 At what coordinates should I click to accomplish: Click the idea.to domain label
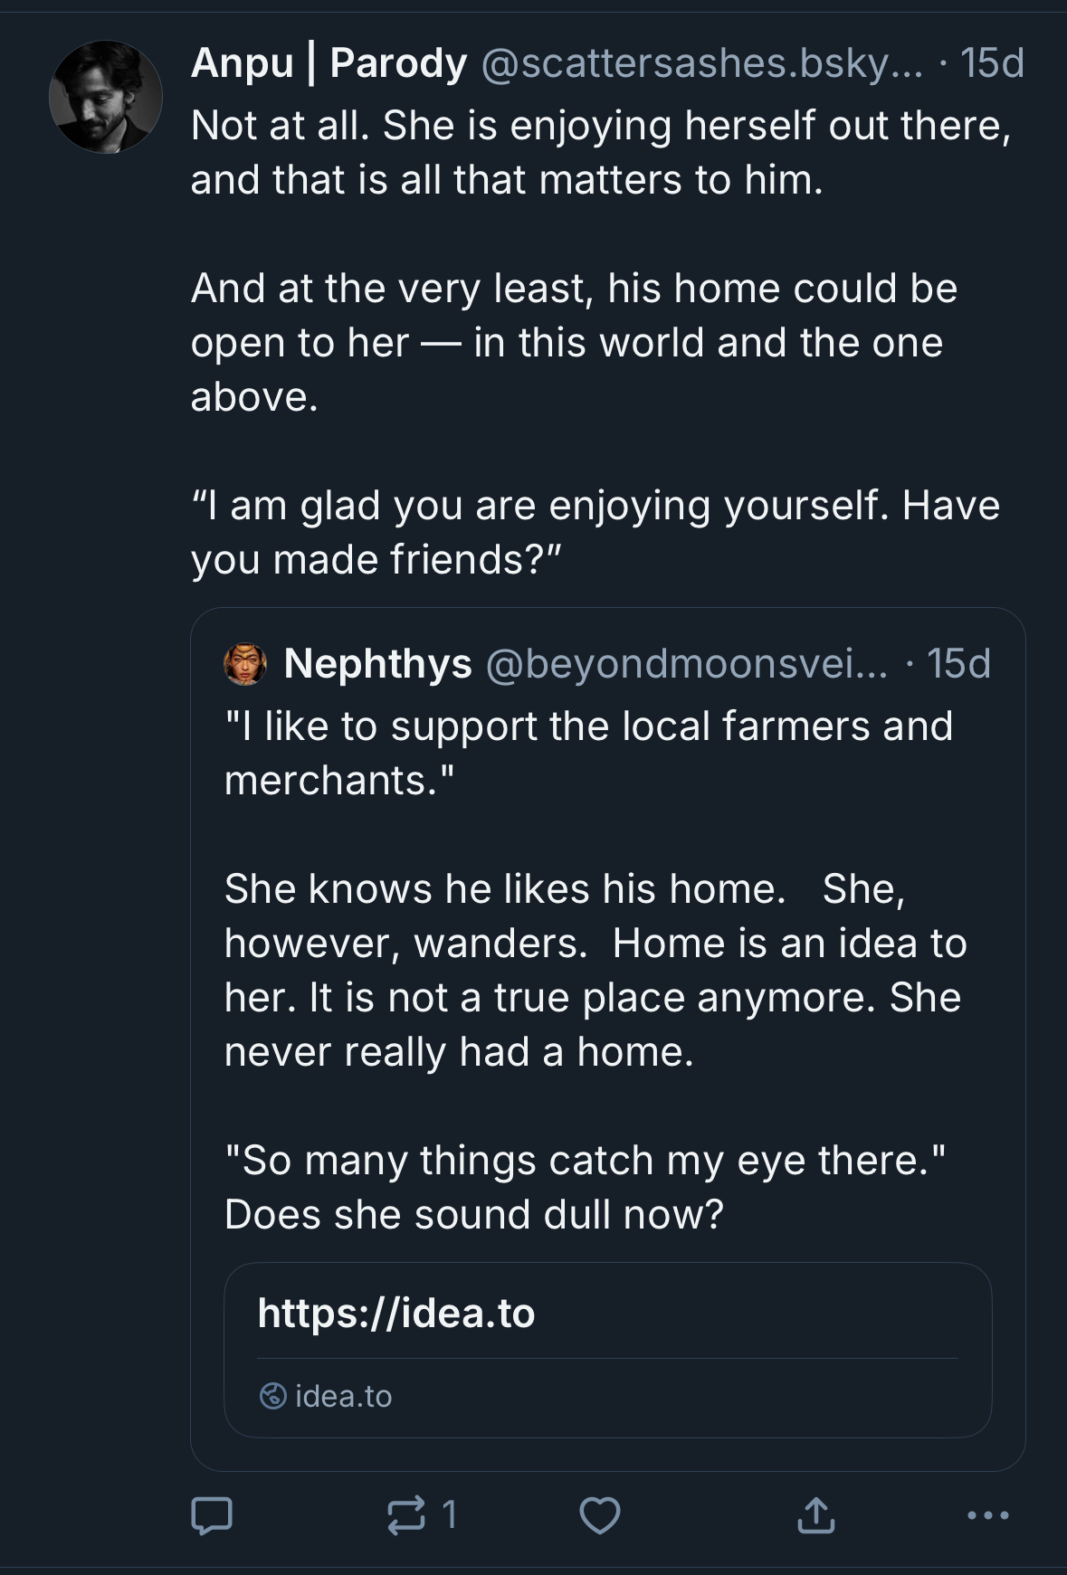pos(344,1396)
